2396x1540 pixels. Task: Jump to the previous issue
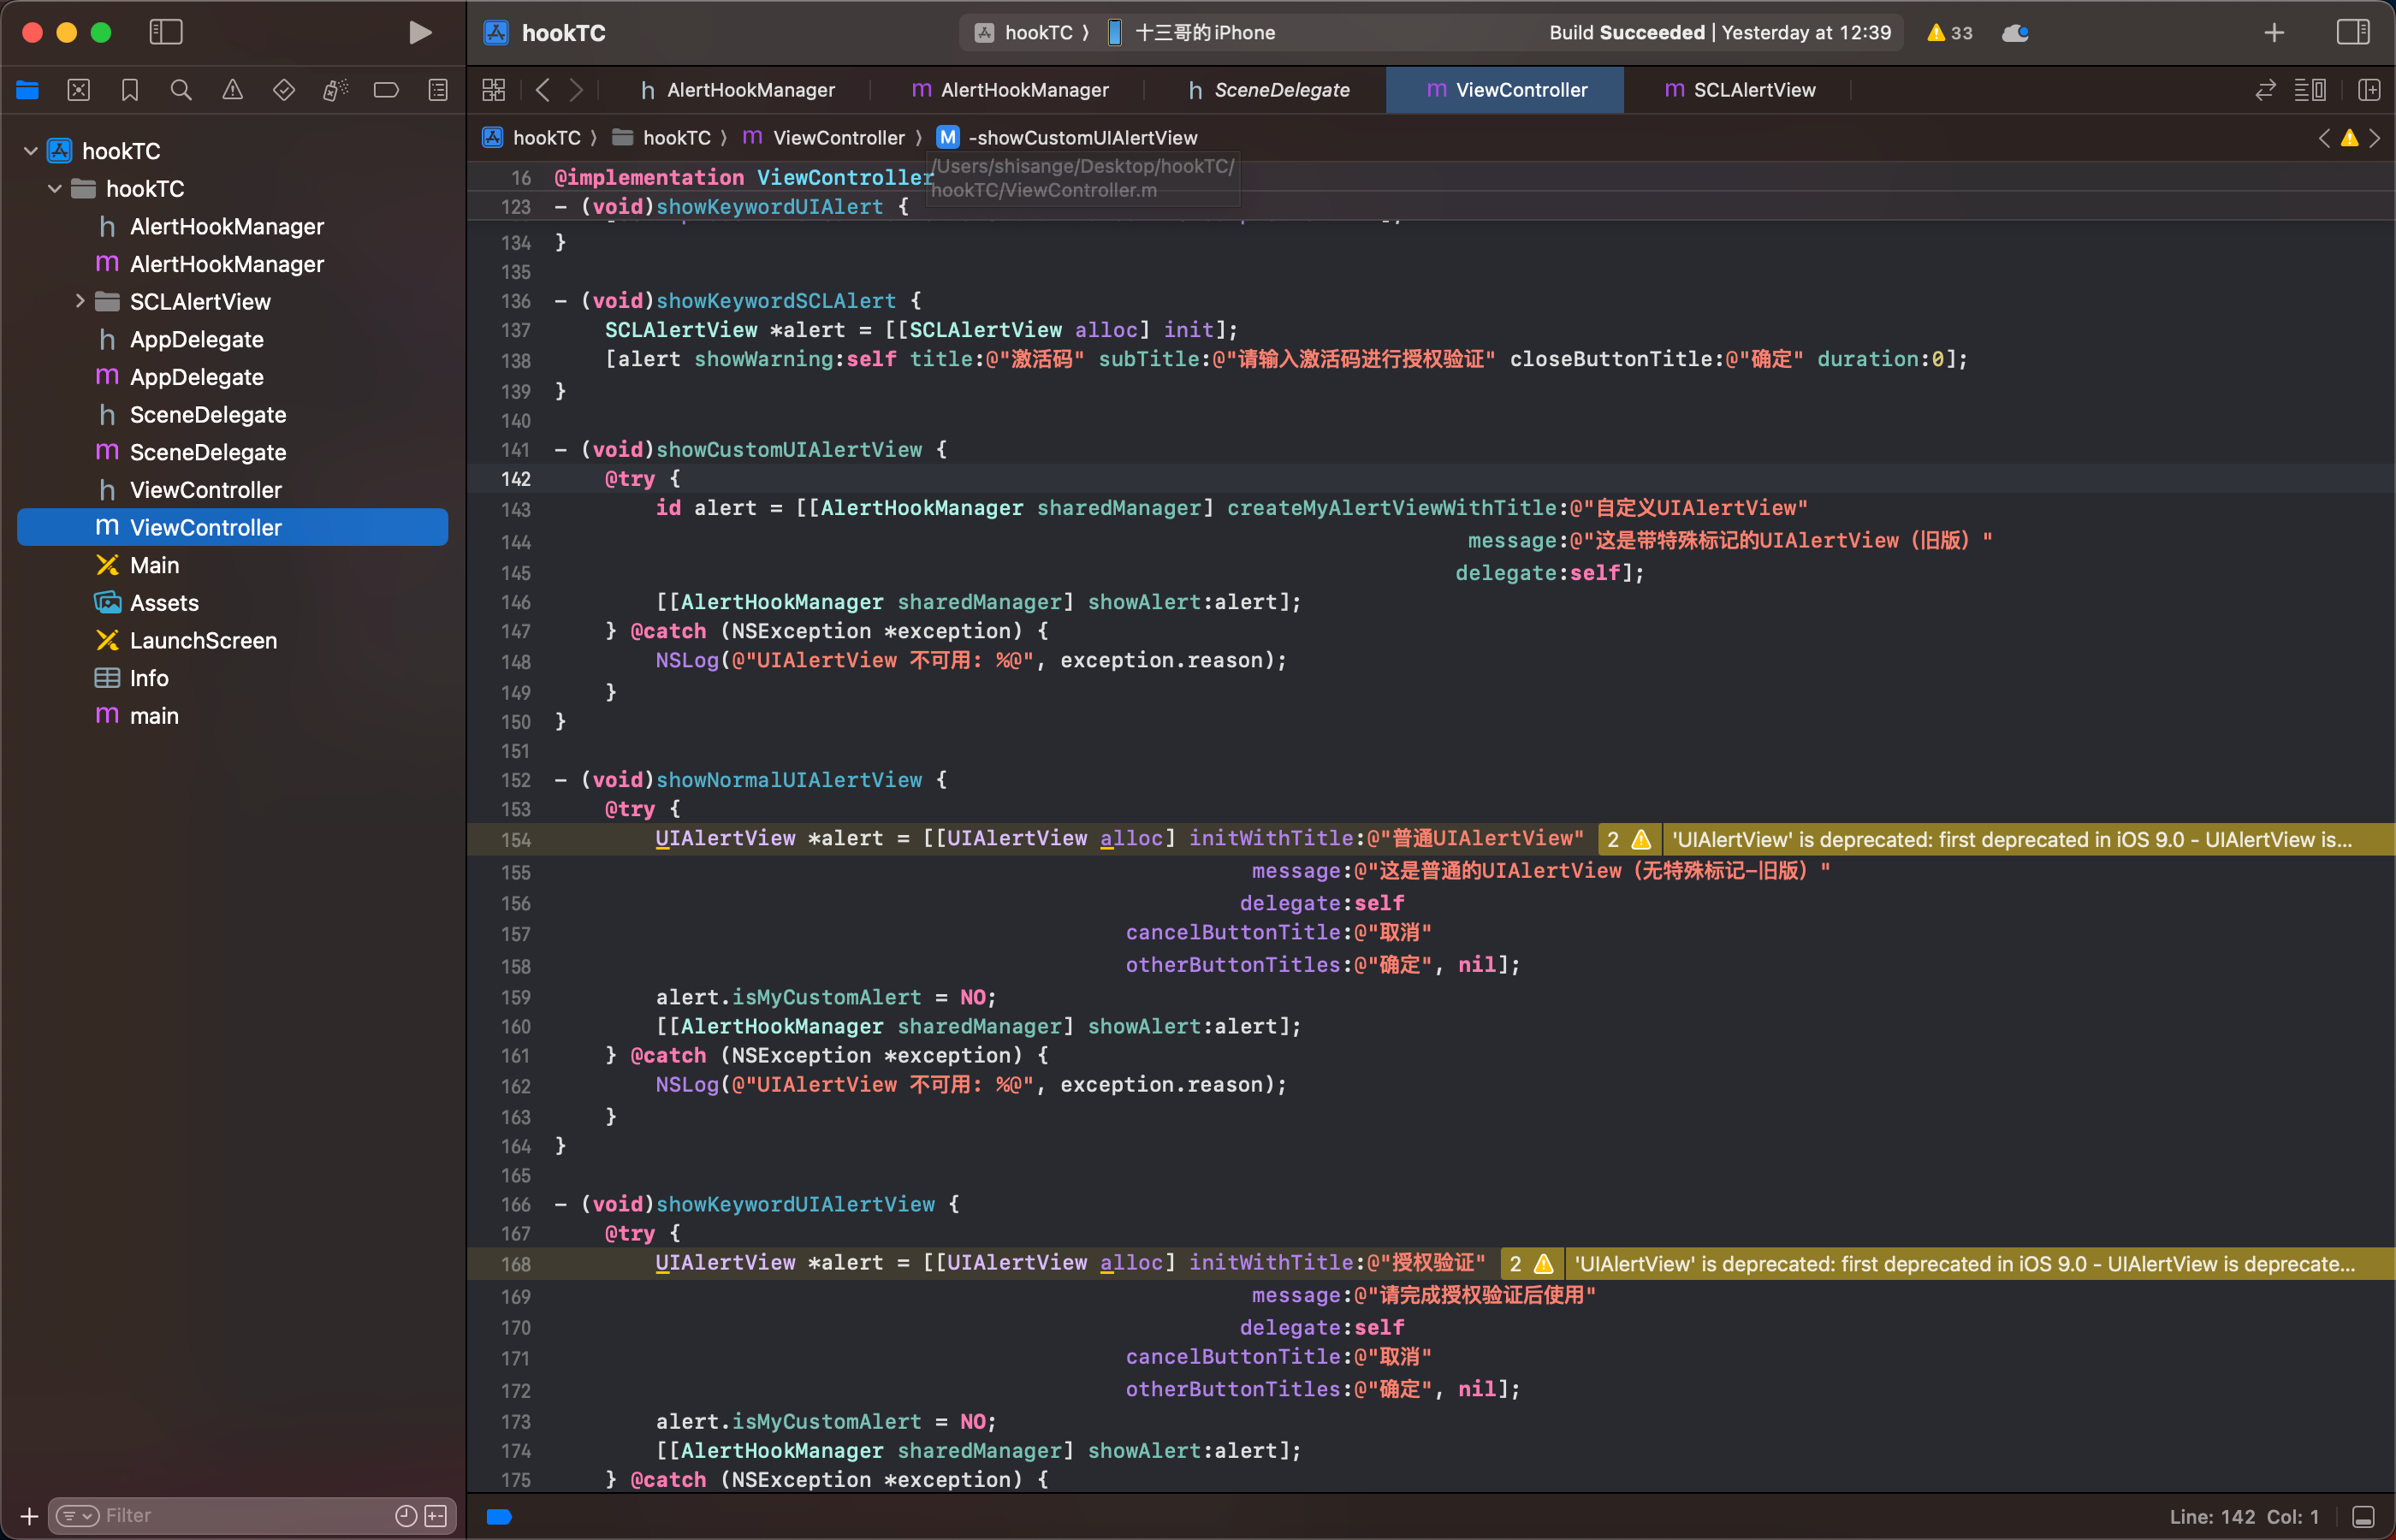click(x=2324, y=137)
